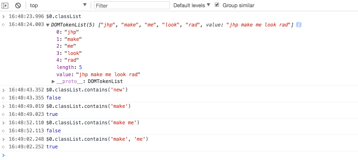The height and width of the screenshot is (160, 358).
Task: Uncheck the Group similar checkbox
Action: pos(217,5)
